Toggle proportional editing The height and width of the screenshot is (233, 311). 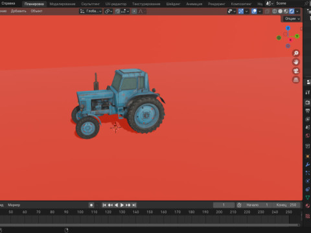click(x=134, y=11)
